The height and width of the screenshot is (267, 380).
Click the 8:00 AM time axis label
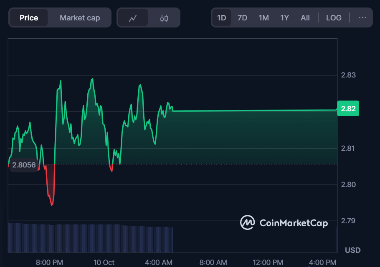[x=213, y=262]
